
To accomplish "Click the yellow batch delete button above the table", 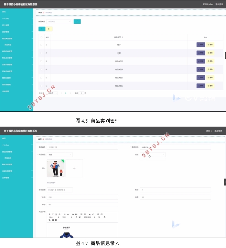I will (49, 29).
